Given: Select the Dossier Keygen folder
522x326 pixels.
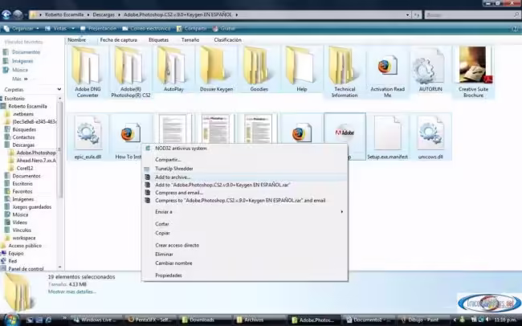Looking at the screenshot, I should click(216, 69).
